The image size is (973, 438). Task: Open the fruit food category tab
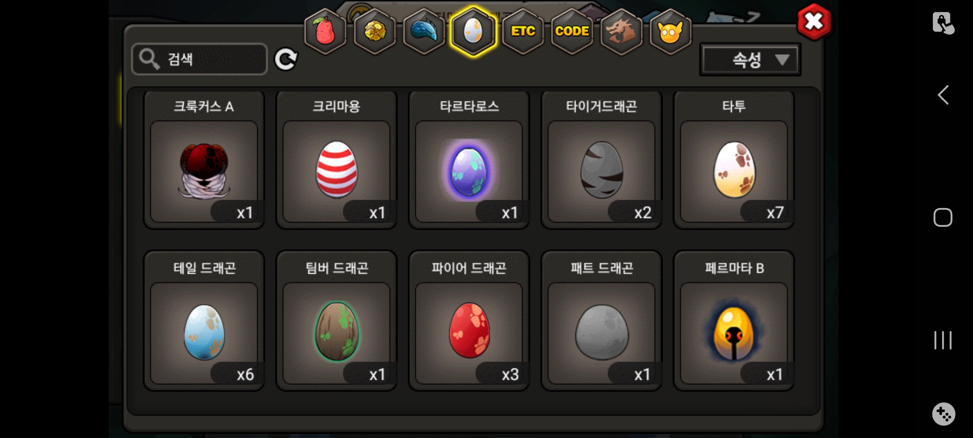(326, 32)
